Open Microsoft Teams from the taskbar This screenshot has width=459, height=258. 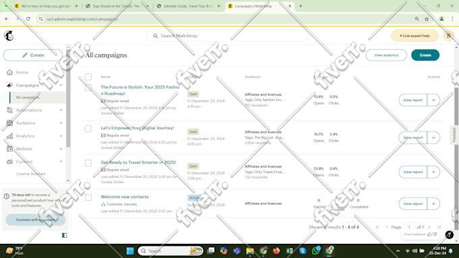tap(236, 251)
